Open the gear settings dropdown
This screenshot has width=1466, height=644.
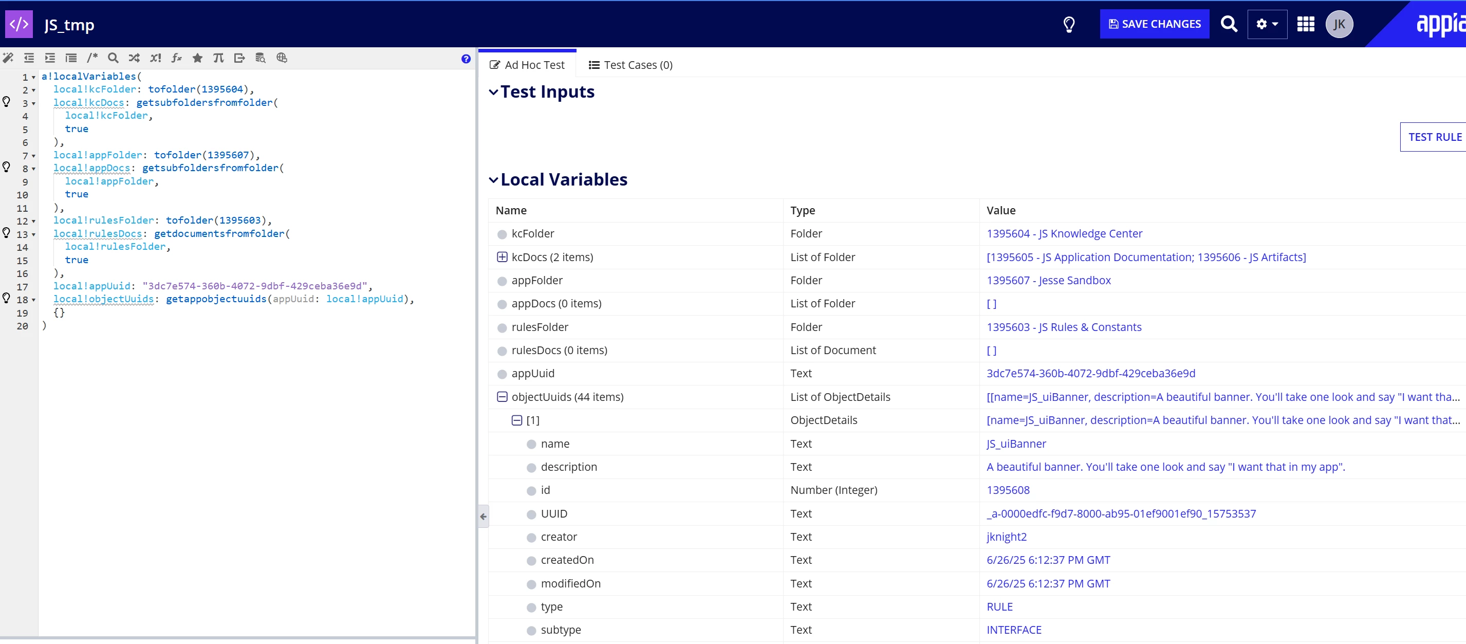[x=1267, y=24]
